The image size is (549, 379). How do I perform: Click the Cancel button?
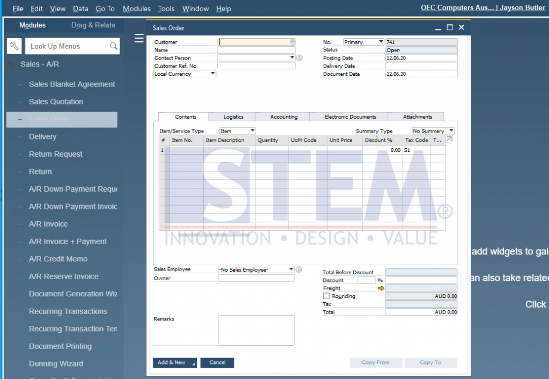tap(217, 362)
